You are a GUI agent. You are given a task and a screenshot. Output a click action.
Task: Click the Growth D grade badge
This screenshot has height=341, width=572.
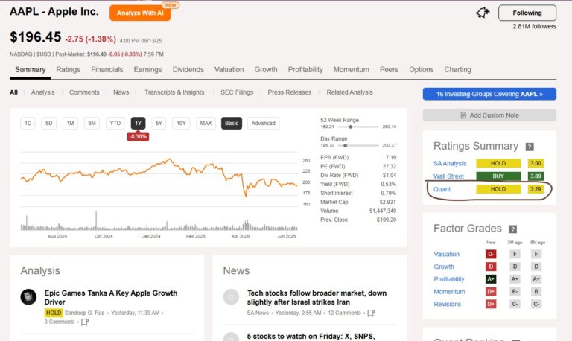click(x=491, y=267)
